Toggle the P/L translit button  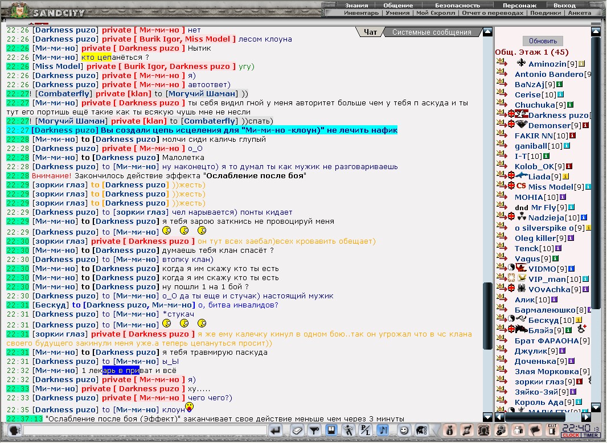(366, 430)
